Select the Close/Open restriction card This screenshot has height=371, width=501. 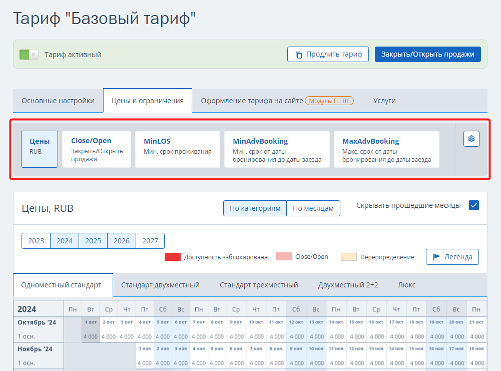point(96,149)
